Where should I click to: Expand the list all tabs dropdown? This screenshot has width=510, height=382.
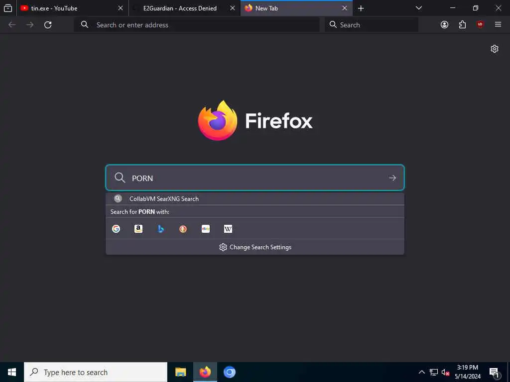click(419, 8)
